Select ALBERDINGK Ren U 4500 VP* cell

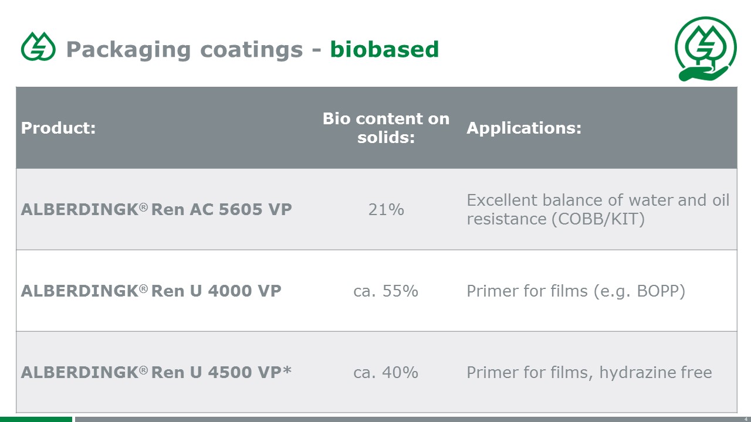156,372
